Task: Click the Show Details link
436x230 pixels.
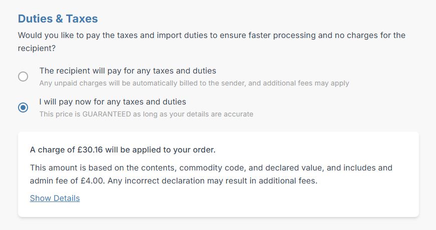Action: point(55,198)
